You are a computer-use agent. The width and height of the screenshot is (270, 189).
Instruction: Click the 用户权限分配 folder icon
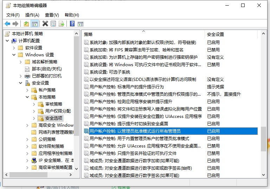tap(41, 111)
